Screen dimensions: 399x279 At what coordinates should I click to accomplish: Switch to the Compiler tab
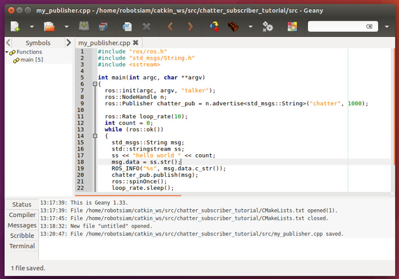click(x=21, y=215)
